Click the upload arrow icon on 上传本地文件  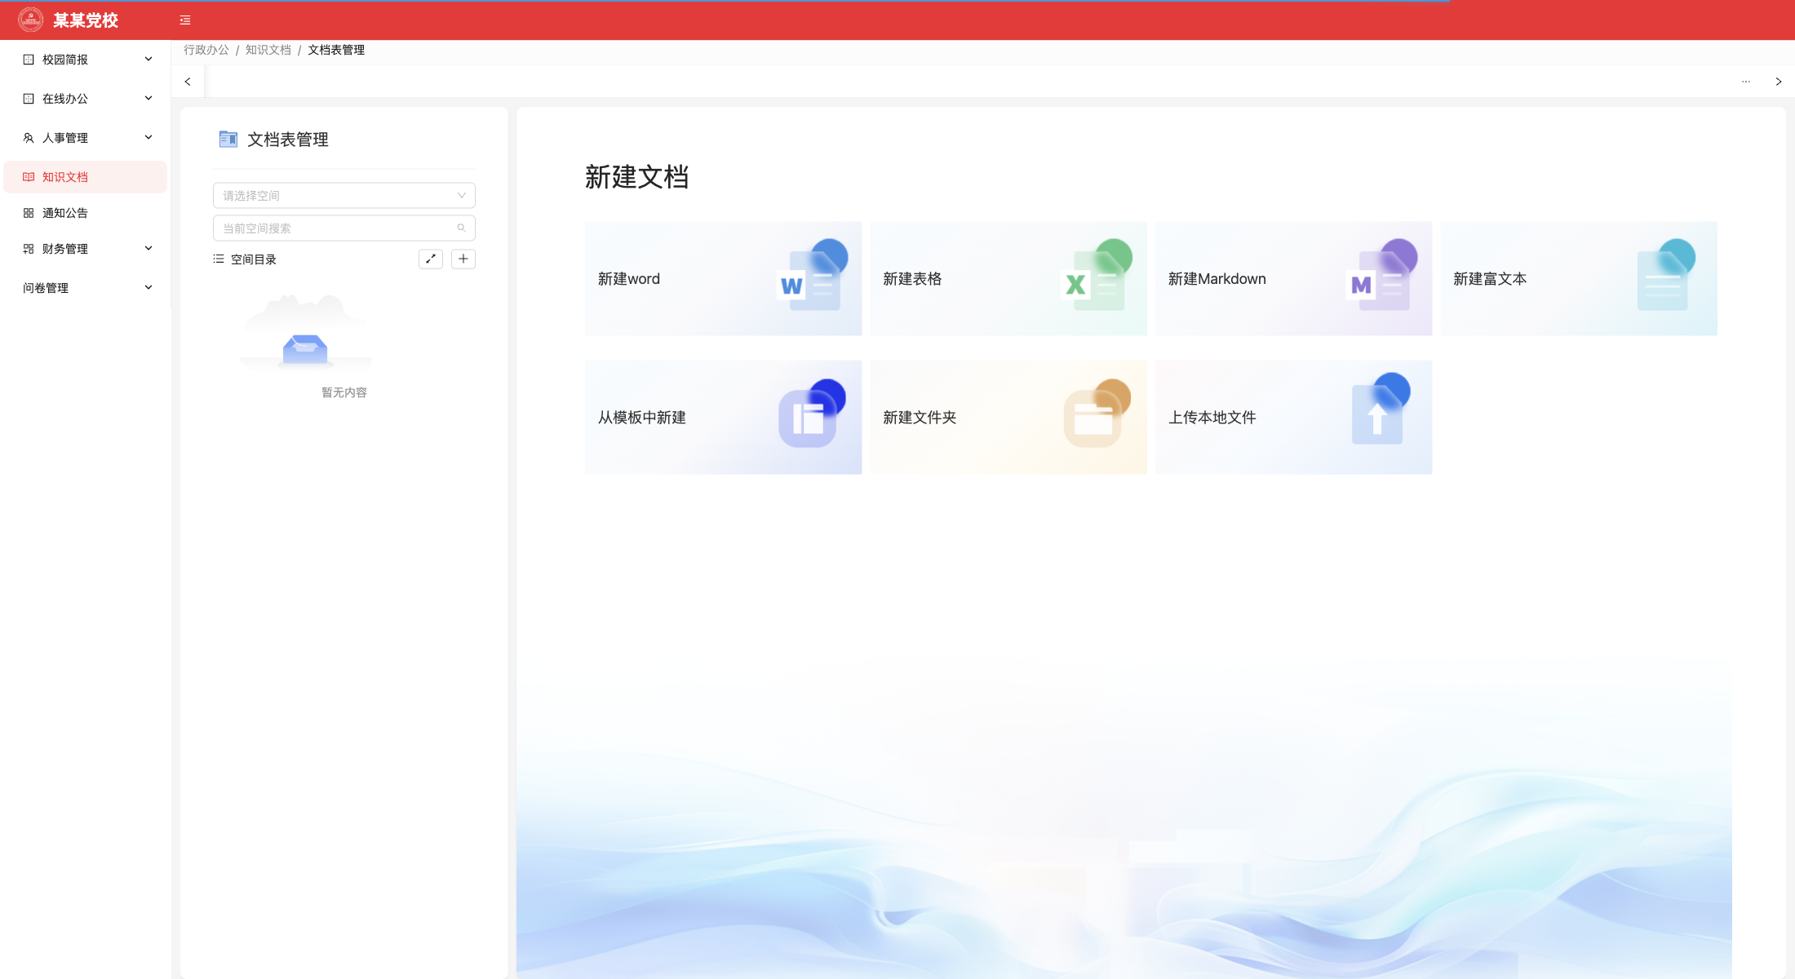click(1381, 410)
